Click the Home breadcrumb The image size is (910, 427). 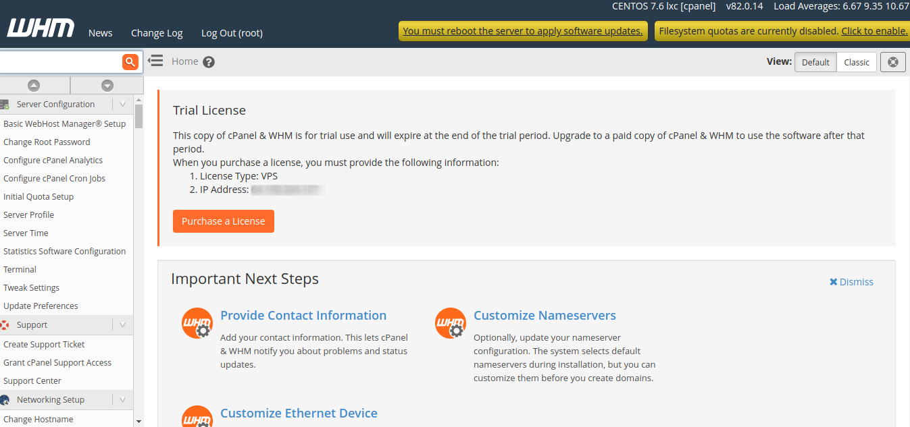click(x=185, y=61)
